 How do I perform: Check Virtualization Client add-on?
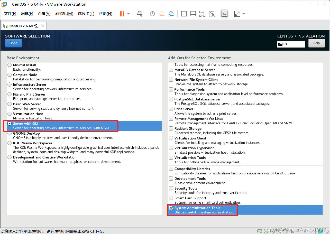(x=171, y=138)
